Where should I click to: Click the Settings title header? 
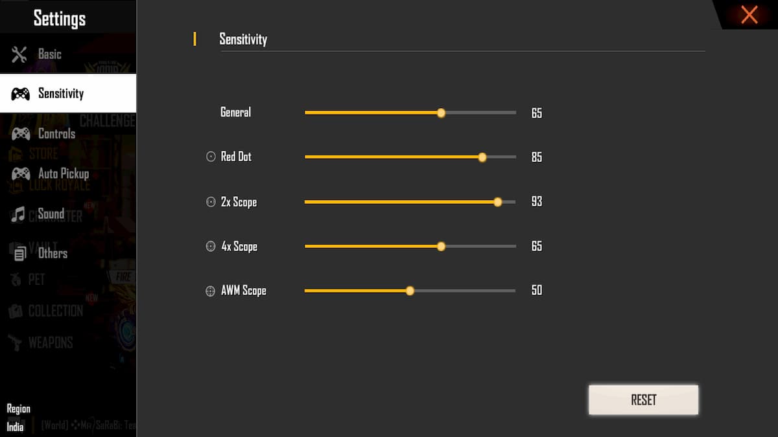[x=60, y=17]
